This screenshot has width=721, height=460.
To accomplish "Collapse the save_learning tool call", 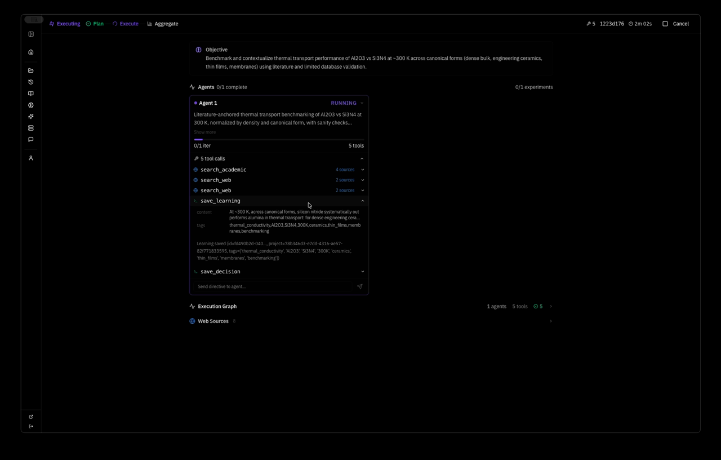I will (x=362, y=201).
